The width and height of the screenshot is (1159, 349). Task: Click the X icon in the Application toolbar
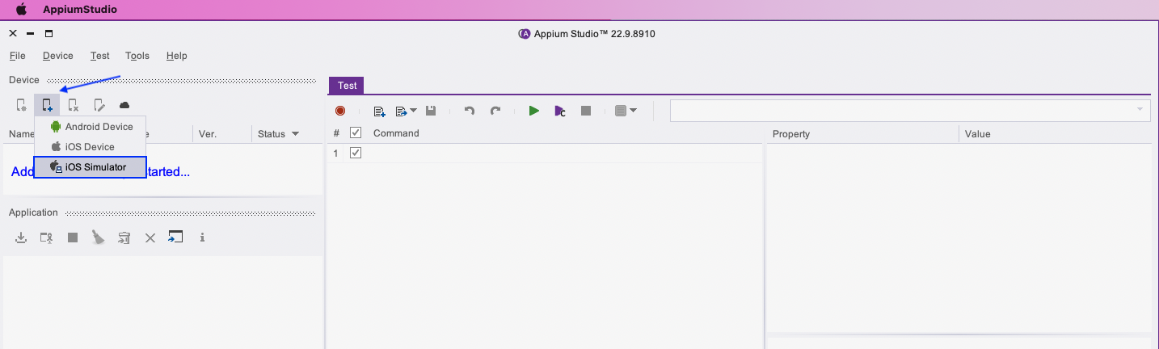tap(150, 238)
